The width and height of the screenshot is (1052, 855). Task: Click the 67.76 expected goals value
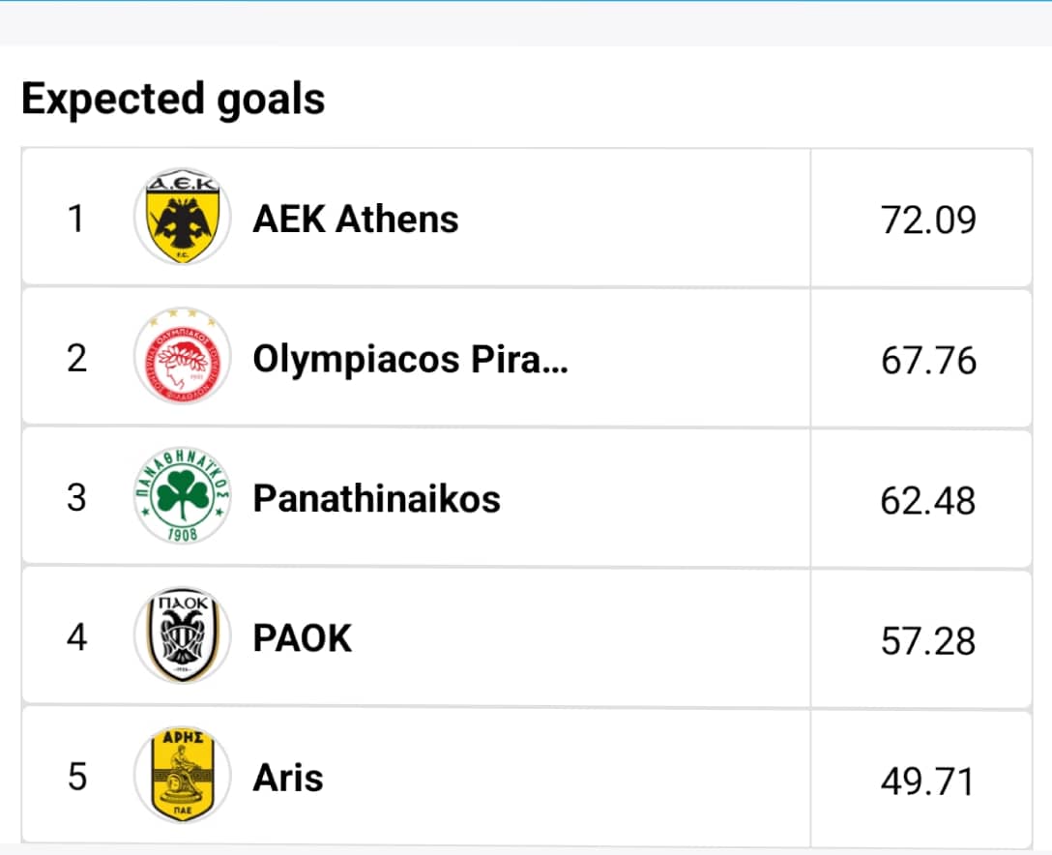[x=928, y=361]
